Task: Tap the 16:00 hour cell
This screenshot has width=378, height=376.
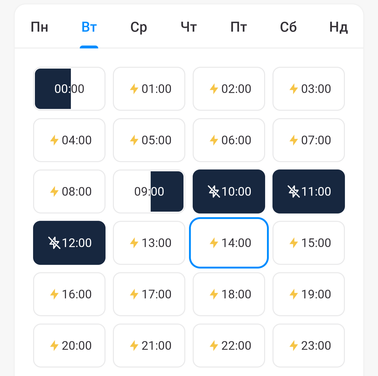Action: click(x=69, y=294)
